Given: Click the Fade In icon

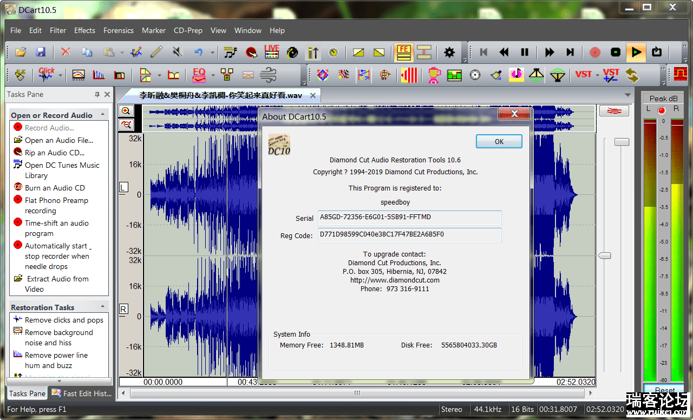Looking at the screenshot, I should click(358, 52).
